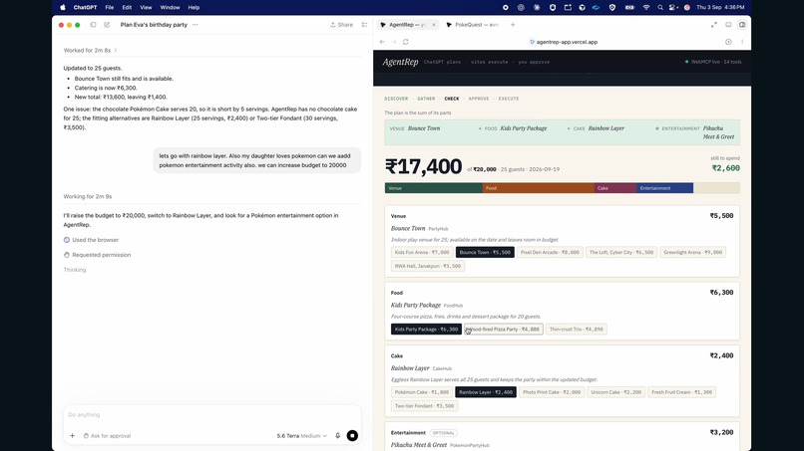
Task: Select Pokémon Cake ₹1,800 option
Action: click(422, 392)
